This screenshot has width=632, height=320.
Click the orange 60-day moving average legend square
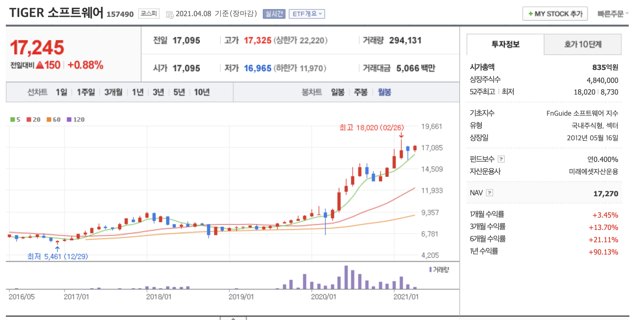click(49, 120)
